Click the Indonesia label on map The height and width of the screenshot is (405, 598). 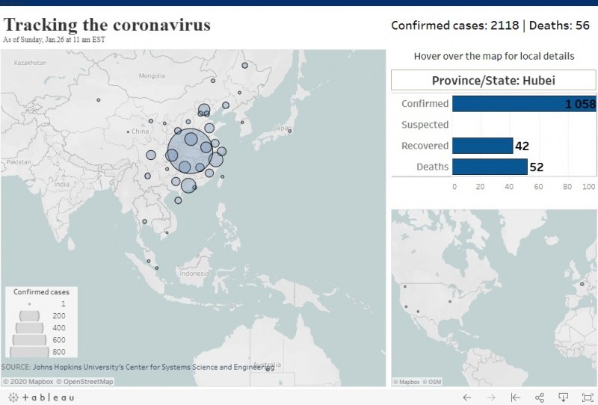194,273
